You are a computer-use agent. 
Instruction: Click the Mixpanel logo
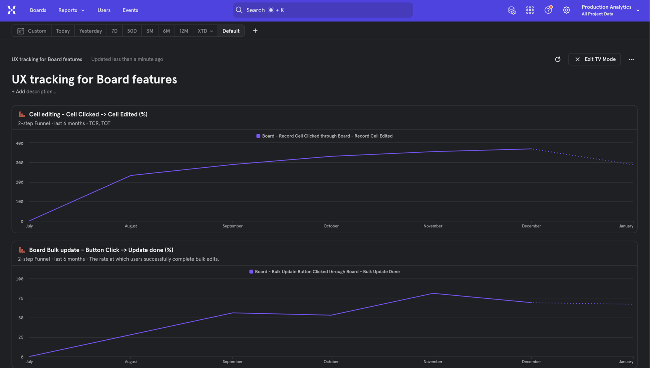(x=11, y=10)
